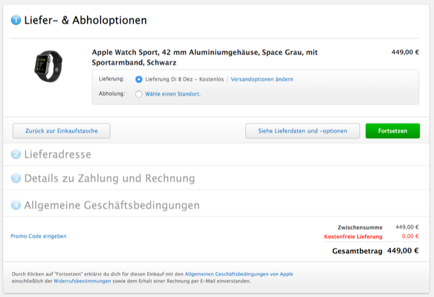The image size is (434, 297).
Task: Expand the Lieferadresse section
Action: tap(58, 154)
